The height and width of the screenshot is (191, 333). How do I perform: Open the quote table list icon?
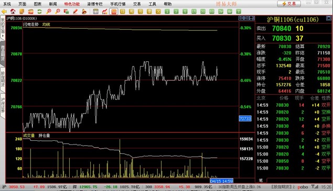(96, 12)
